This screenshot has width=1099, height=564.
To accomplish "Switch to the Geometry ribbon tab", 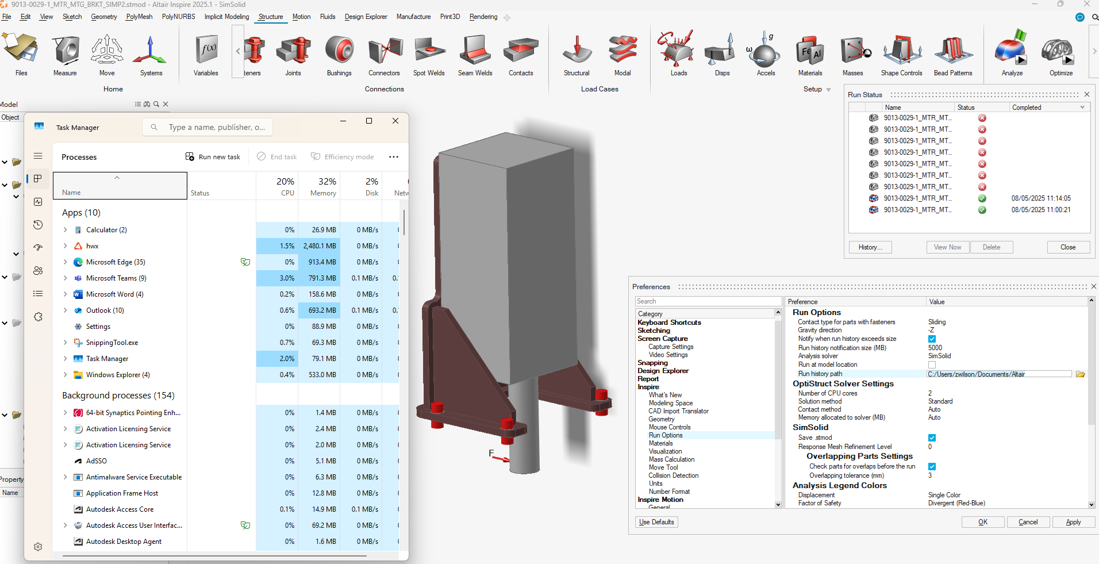I will [103, 17].
